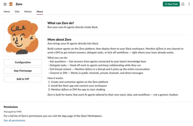Add Zero to VIP
193x126 pixels.
point(23,79)
